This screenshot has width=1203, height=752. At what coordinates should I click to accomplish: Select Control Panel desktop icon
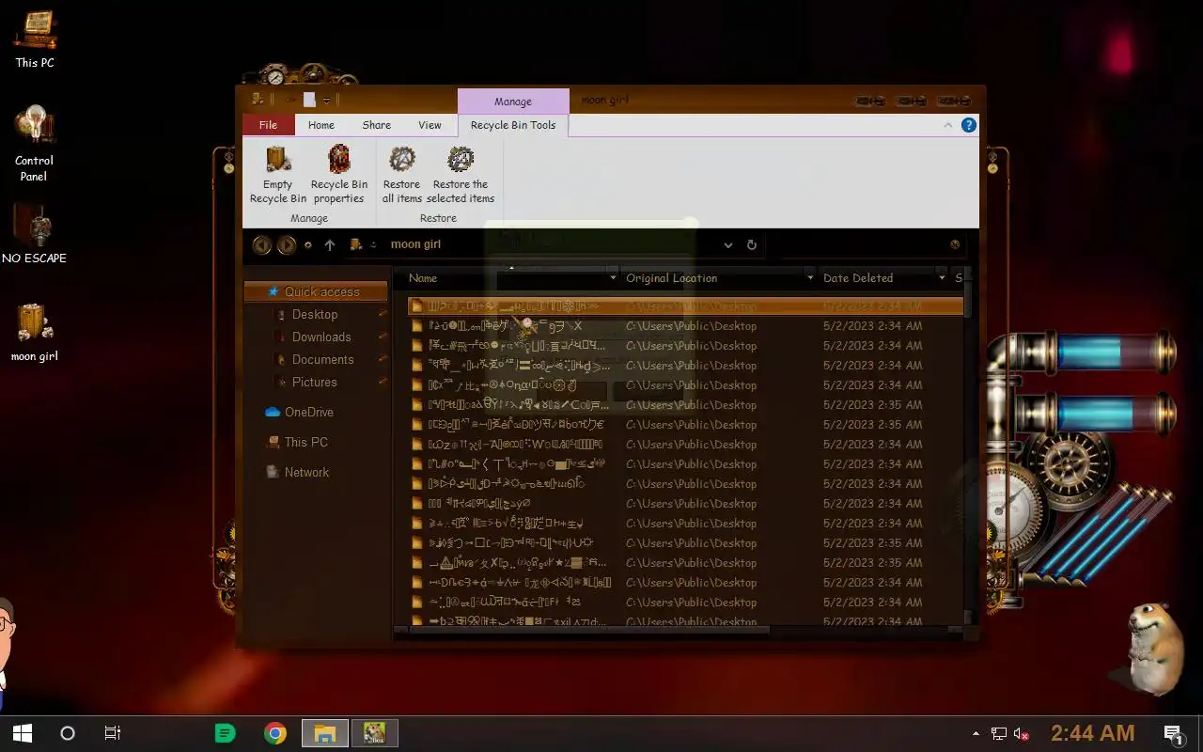(35, 144)
